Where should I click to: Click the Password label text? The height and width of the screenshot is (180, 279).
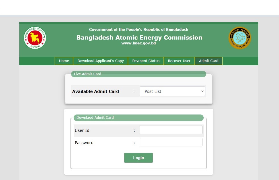pyautogui.click(x=84, y=143)
